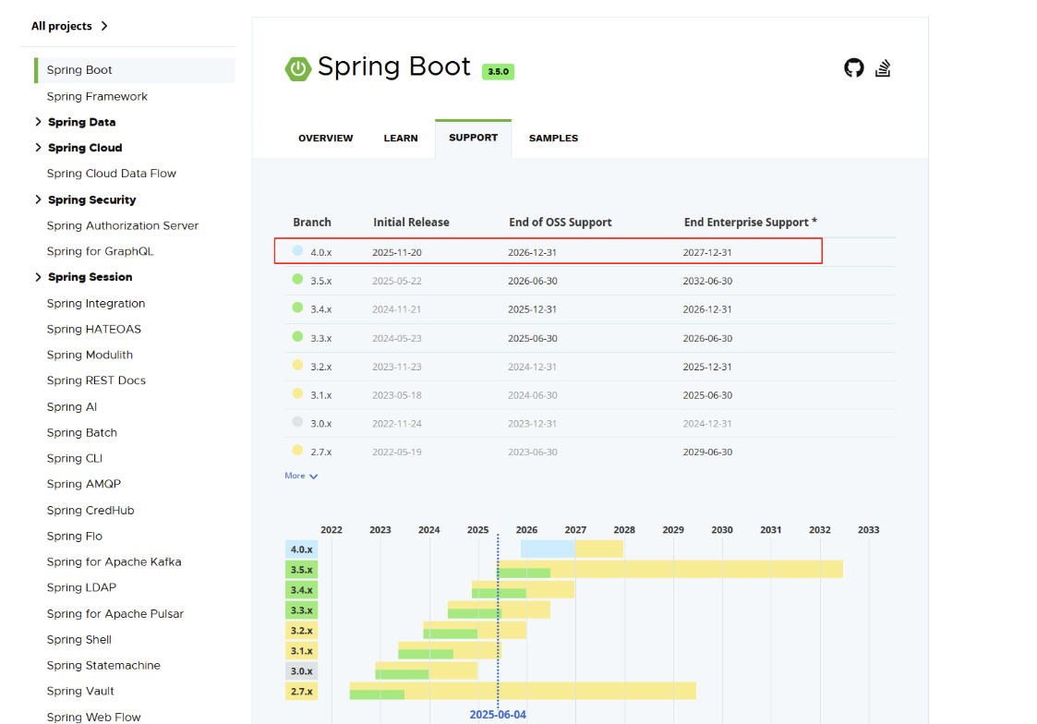Expand the Spring Data tree node
This screenshot has width=1037, height=724.
click(39, 122)
